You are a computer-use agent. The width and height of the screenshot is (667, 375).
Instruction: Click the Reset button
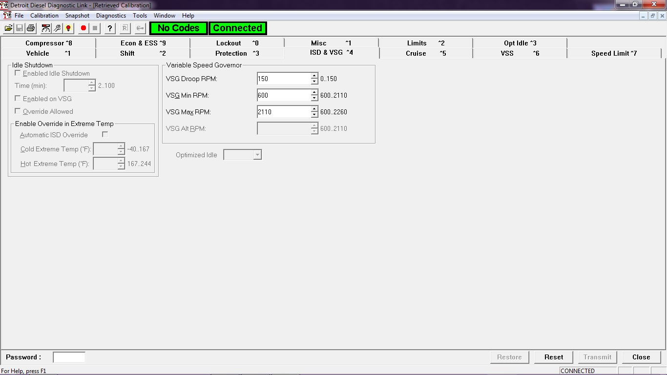tap(553, 357)
